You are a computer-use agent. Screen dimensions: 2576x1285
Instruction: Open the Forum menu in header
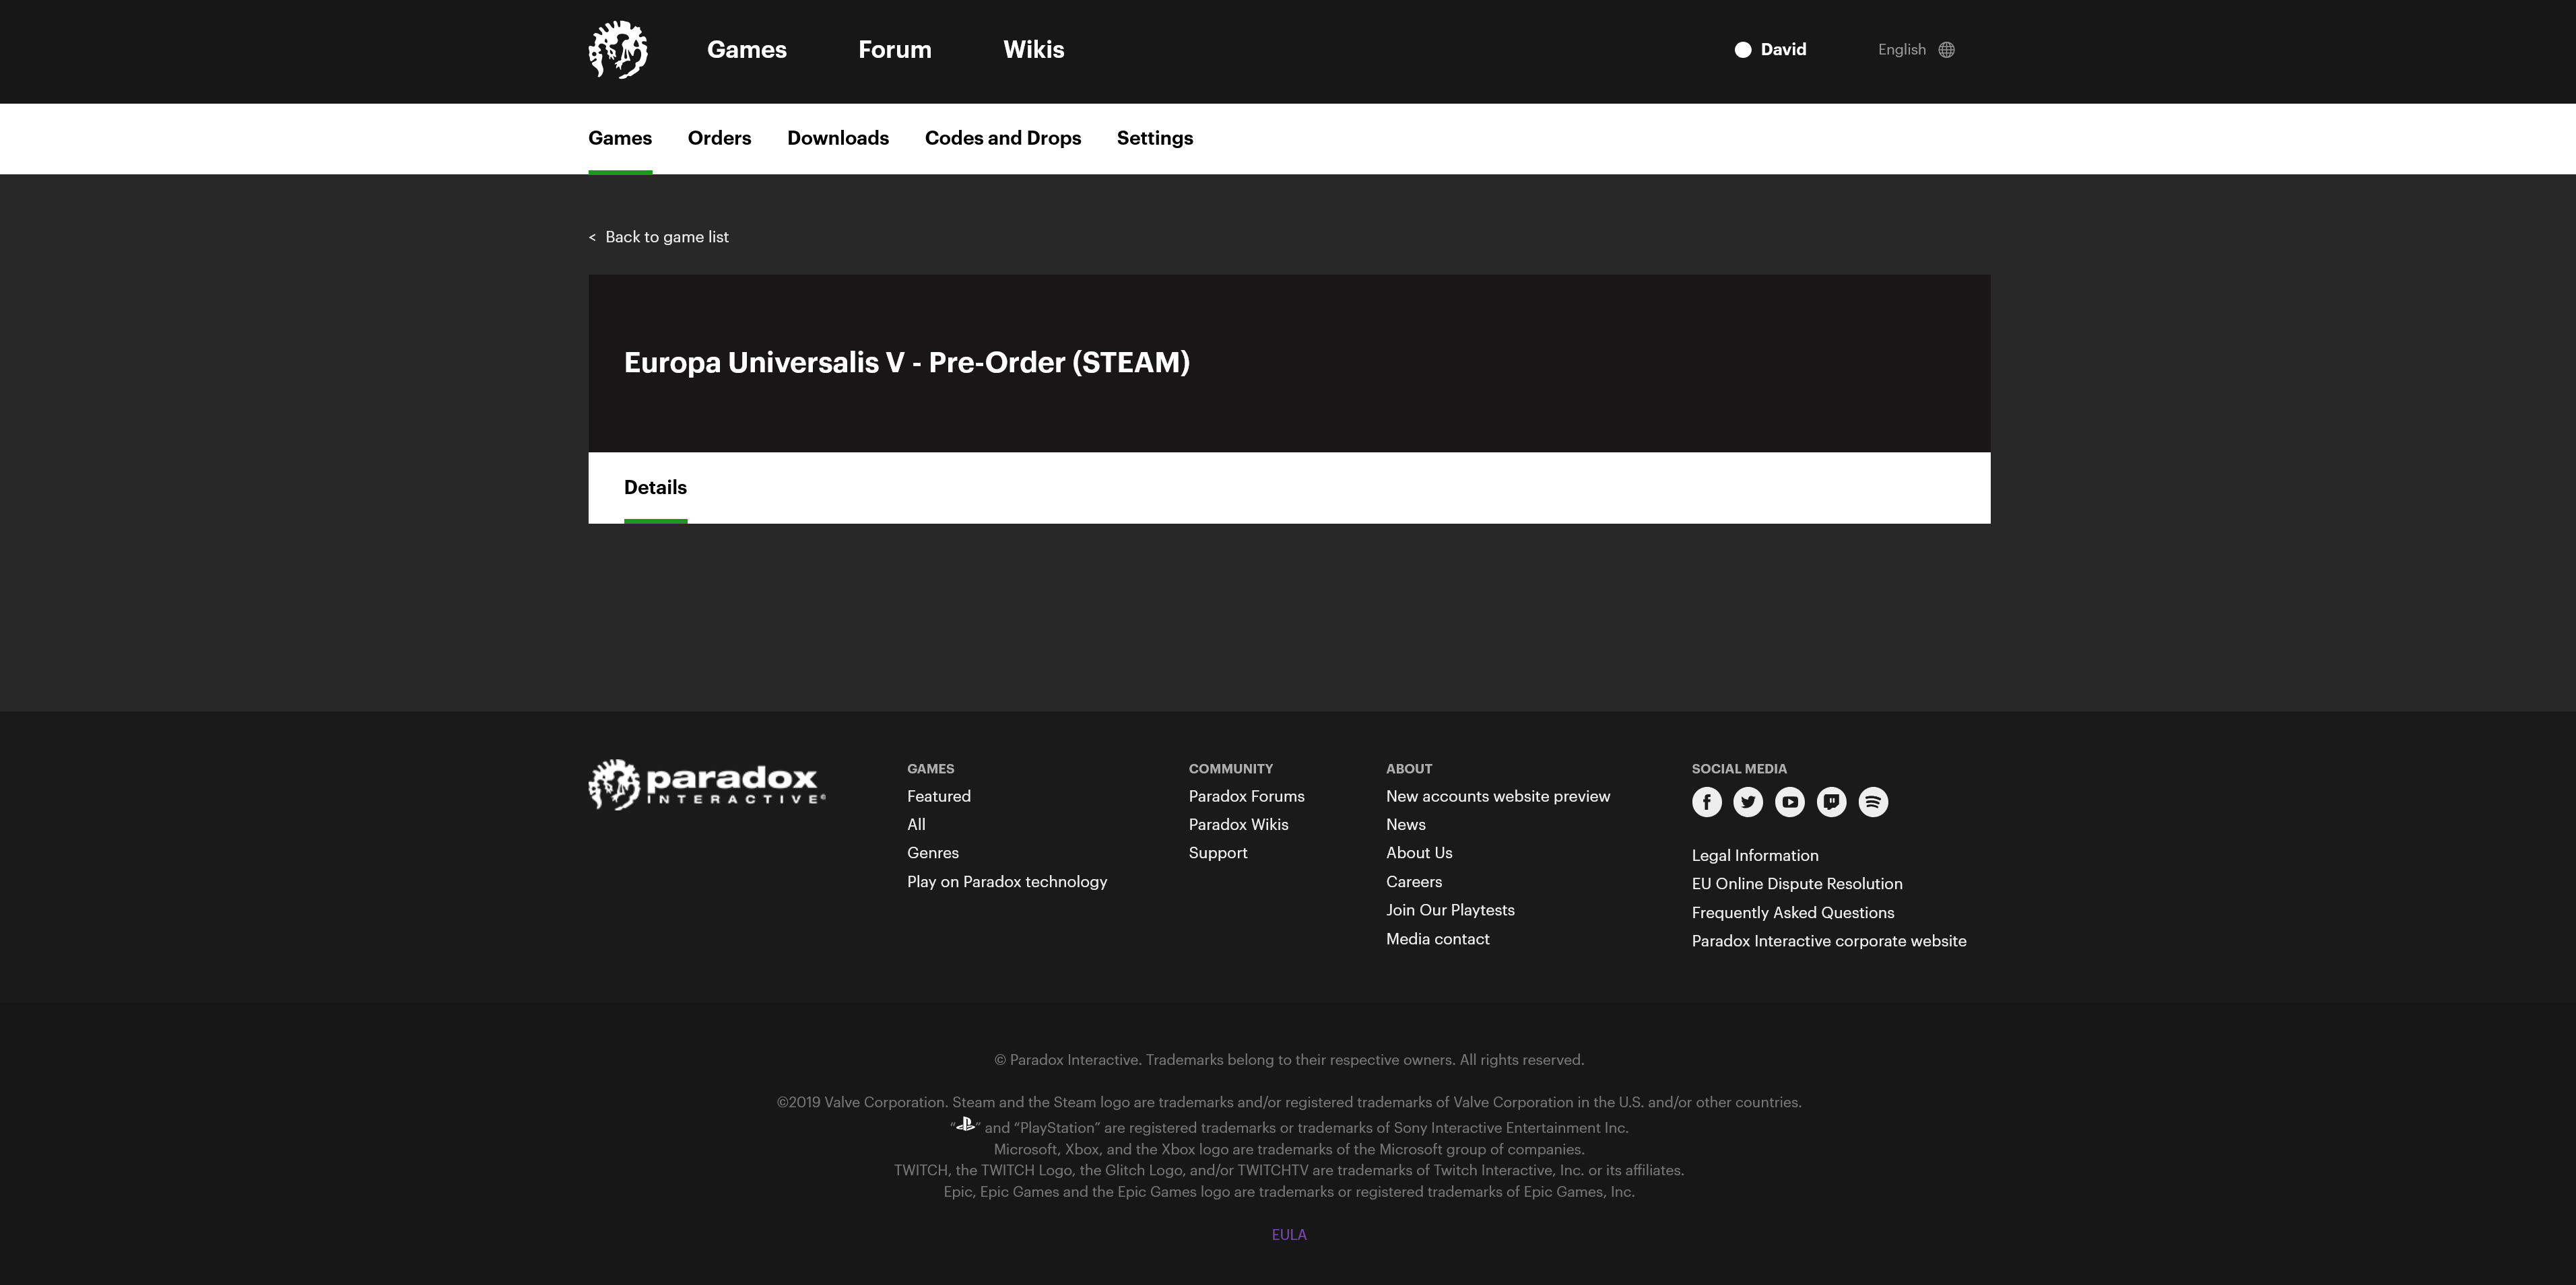[894, 50]
